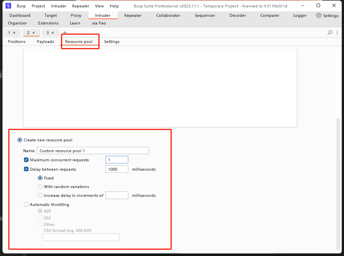The image size is (344, 256).
Task: Close Intruder tab 2
Action: point(33,33)
